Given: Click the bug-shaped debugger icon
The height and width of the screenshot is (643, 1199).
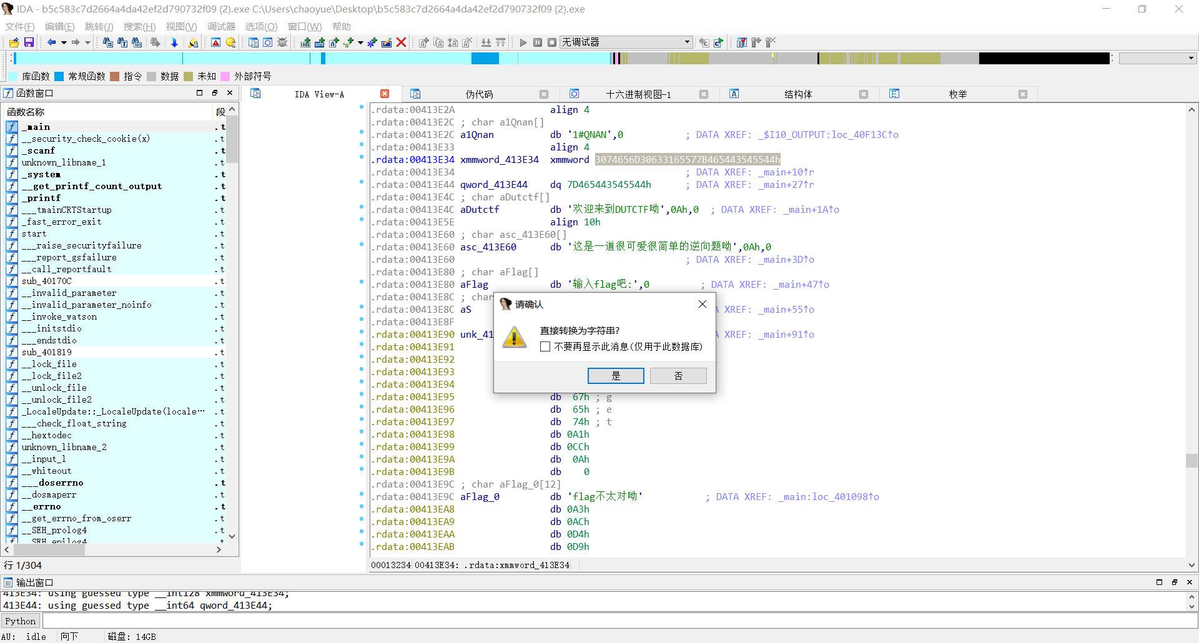Looking at the screenshot, I should [x=282, y=42].
